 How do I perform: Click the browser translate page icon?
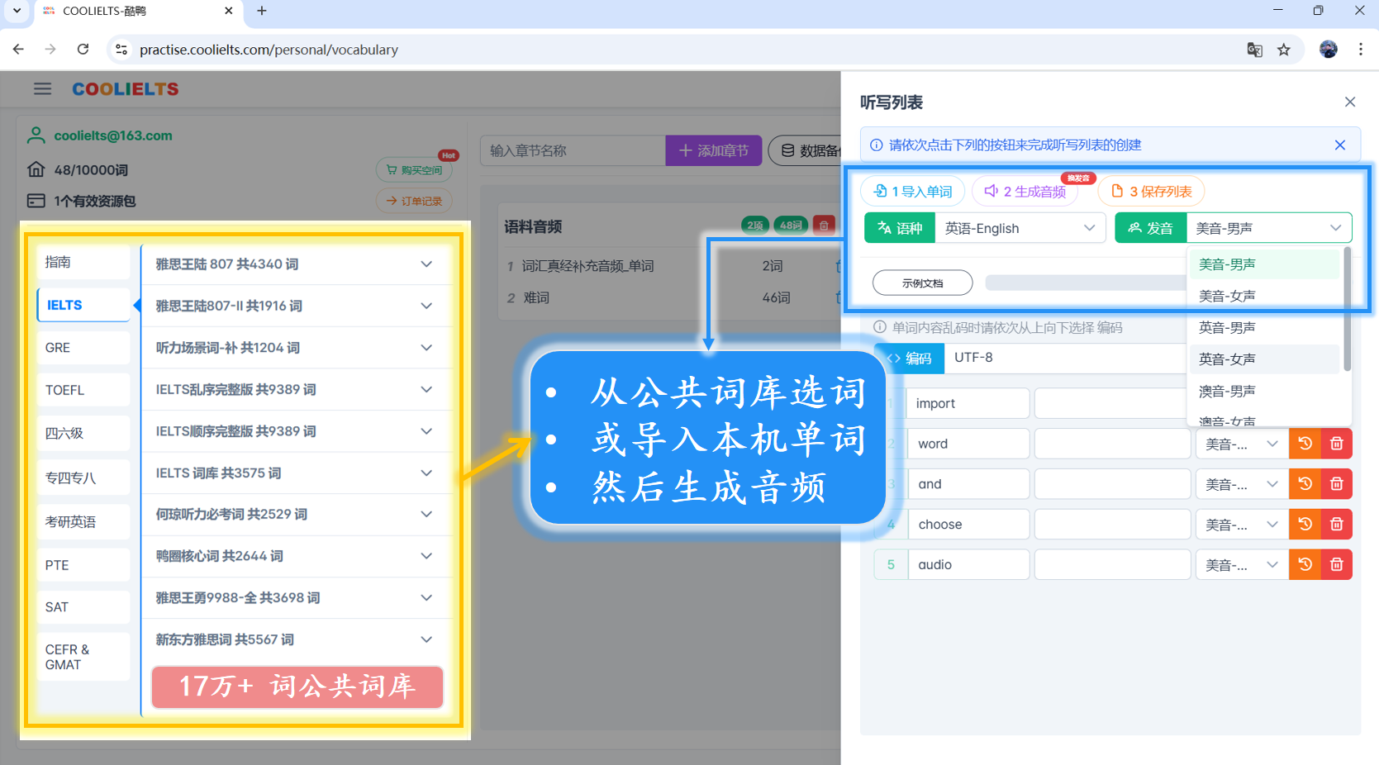[x=1253, y=50]
